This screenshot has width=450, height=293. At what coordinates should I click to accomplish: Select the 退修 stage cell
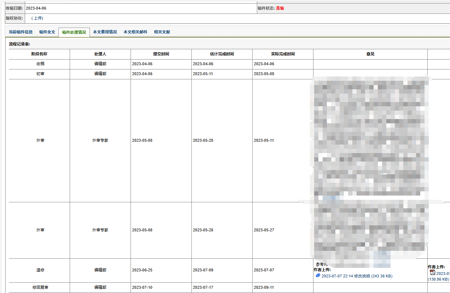tap(40, 270)
